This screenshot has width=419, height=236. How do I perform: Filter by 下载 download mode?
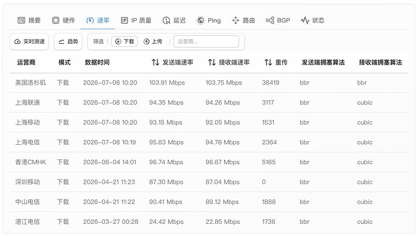click(x=124, y=41)
